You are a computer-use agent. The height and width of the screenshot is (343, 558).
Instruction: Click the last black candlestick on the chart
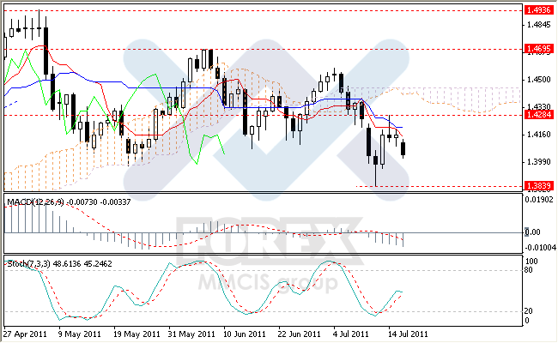[x=403, y=148]
